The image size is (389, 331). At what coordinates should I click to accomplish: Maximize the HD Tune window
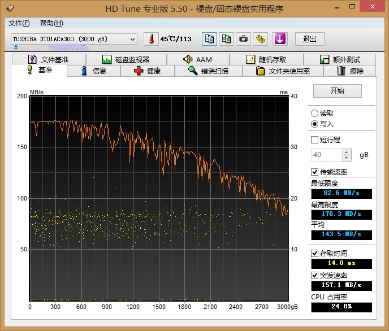[352, 7]
